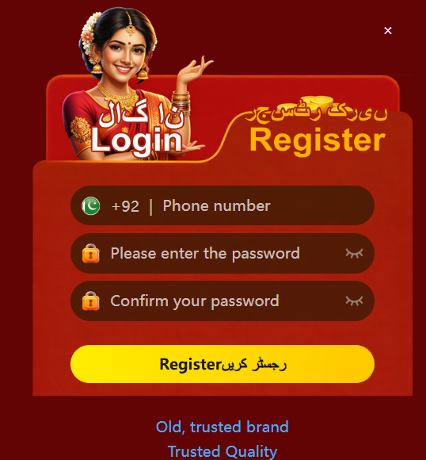Click the yellow Register button
426x460 pixels.
tap(223, 364)
